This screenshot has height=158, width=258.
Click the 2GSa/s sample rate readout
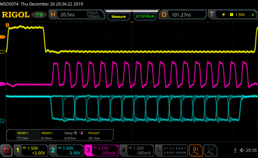click(x=92, y=13)
